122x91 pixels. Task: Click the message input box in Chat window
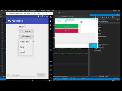click(x=72, y=45)
